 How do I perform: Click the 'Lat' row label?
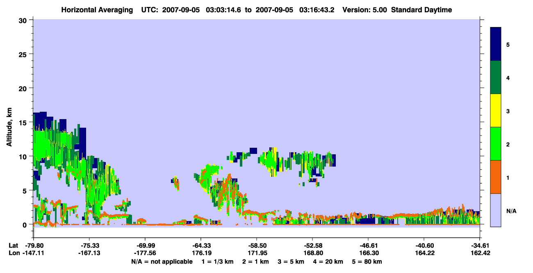click(x=14, y=245)
